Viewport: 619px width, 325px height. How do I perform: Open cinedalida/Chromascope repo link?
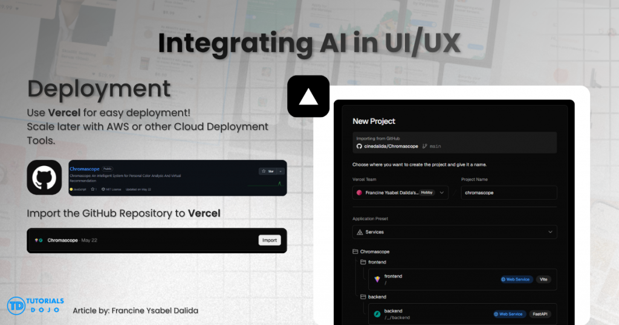(391, 146)
